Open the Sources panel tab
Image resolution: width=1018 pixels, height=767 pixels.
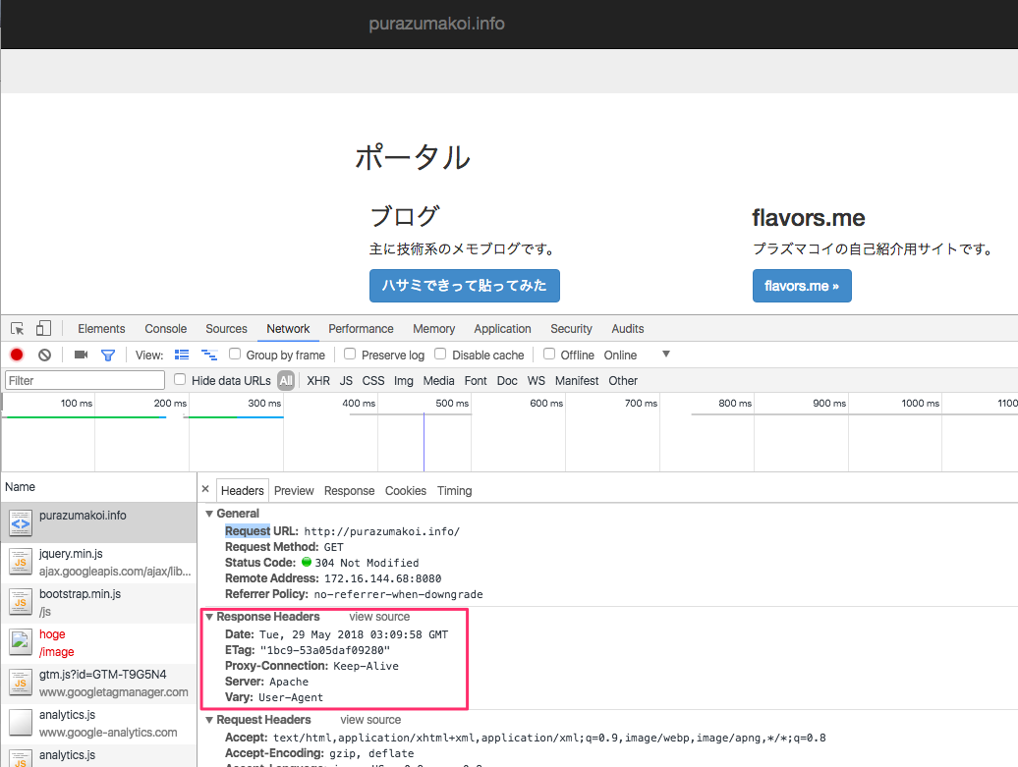click(226, 328)
